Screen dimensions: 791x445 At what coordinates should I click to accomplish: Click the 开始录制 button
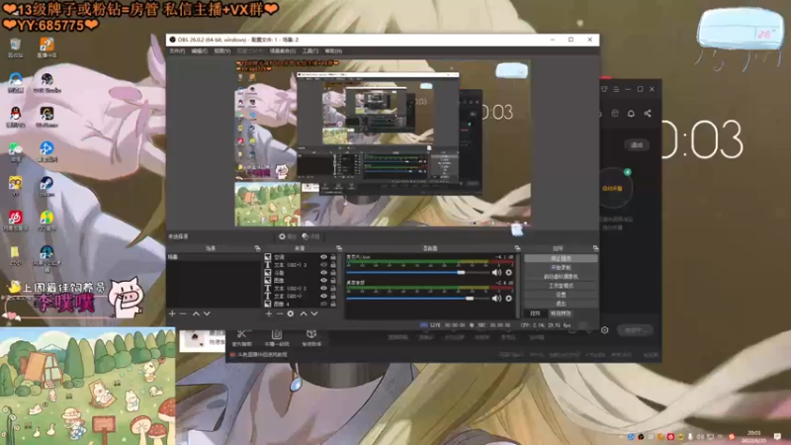click(x=561, y=267)
